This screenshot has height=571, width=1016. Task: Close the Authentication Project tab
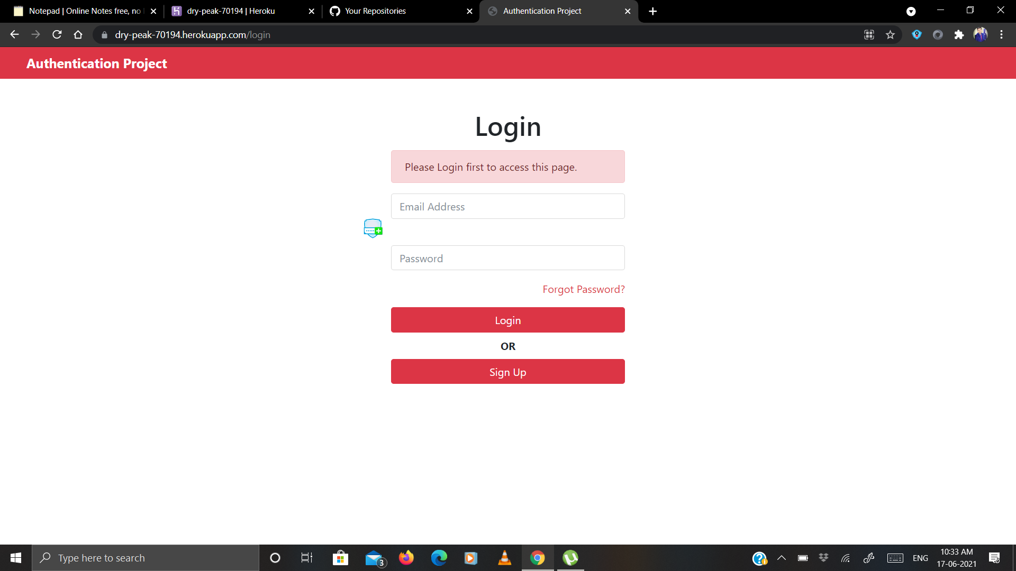[x=628, y=11]
